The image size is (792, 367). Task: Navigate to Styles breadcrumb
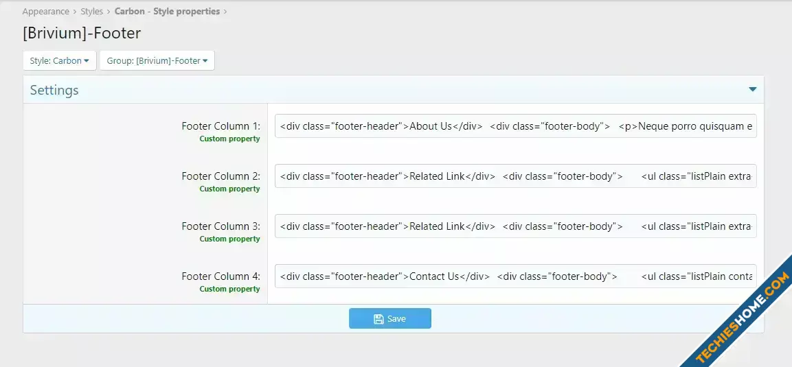click(x=92, y=11)
